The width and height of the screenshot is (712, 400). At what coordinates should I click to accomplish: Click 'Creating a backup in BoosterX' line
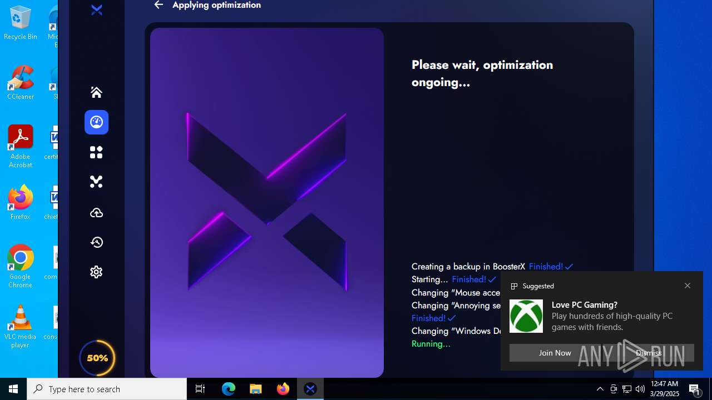[x=468, y=267]
